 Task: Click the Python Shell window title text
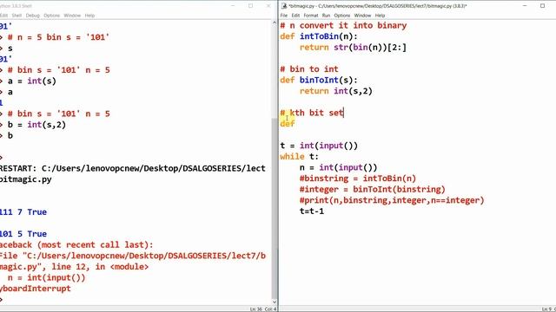[x=16, y=6]
